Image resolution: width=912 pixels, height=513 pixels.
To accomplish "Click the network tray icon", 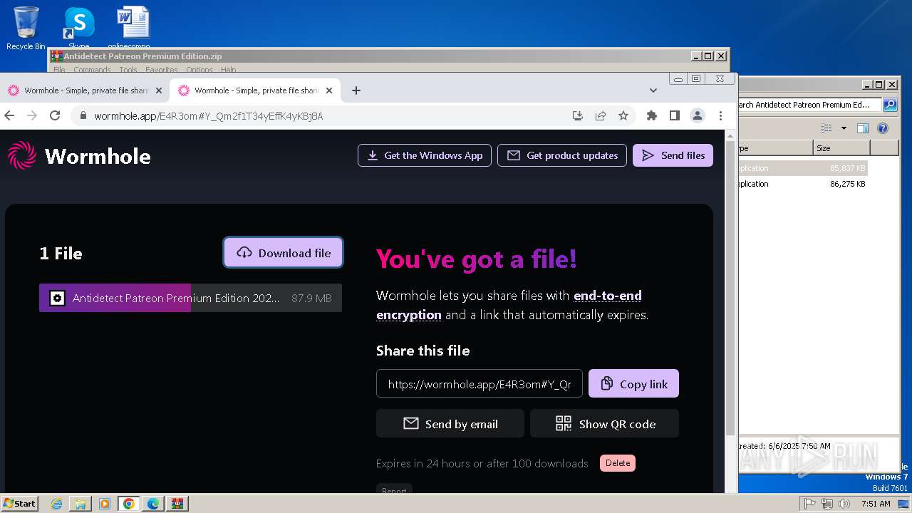I will pyautogui.click(x=827, y=504).
